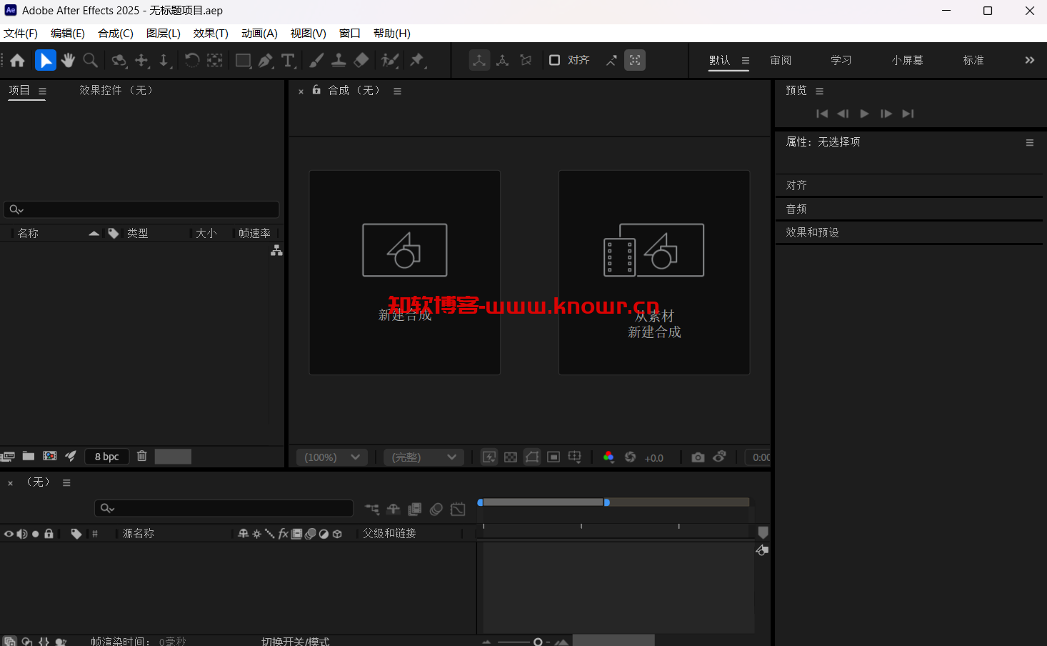Open project flowchart view icon

[276, 251]
